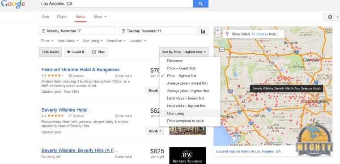Open the Price filter dropdown
The image size is (340, 164).
(x=47, y=41)
